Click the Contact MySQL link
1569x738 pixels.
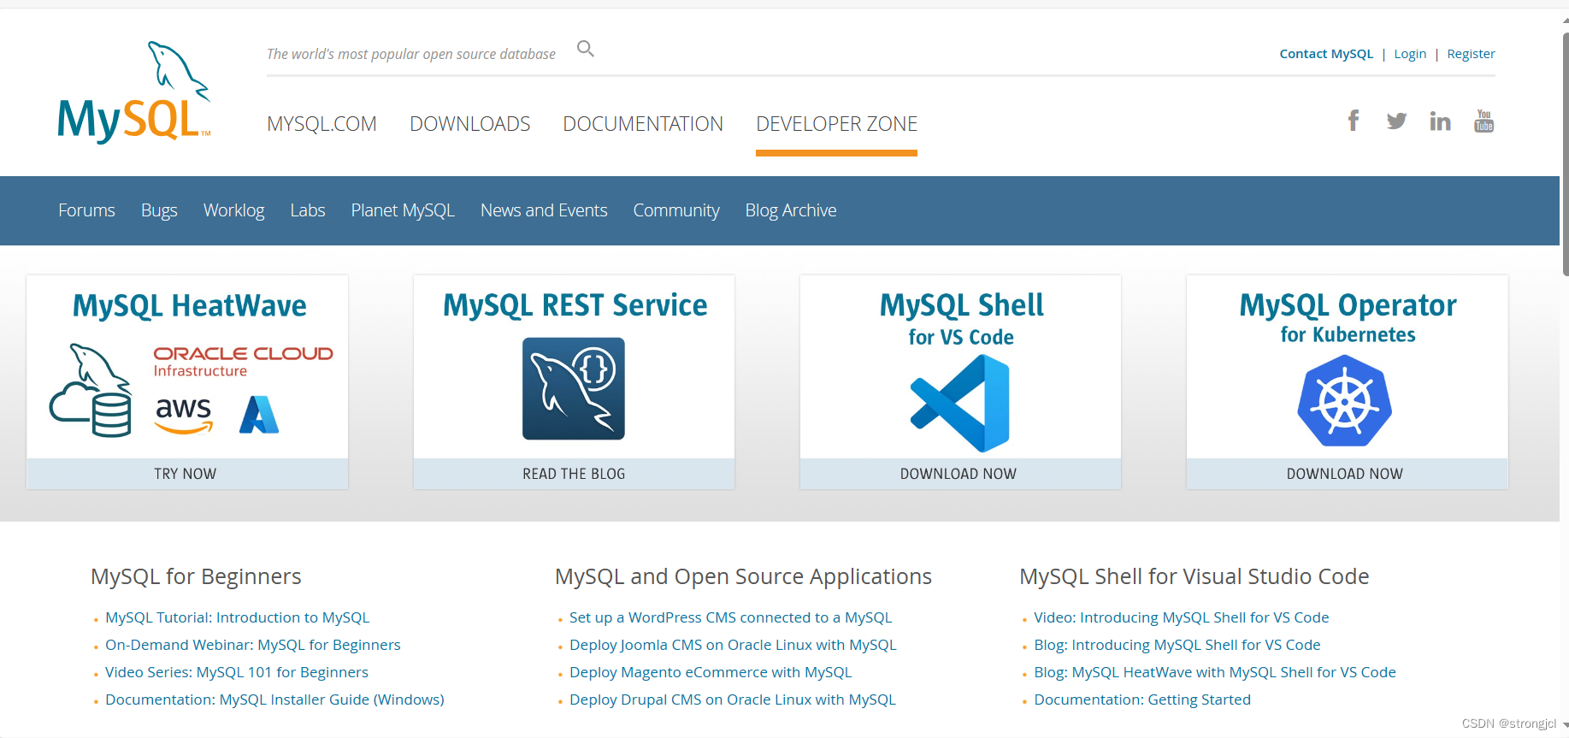tap(1326, 54)
